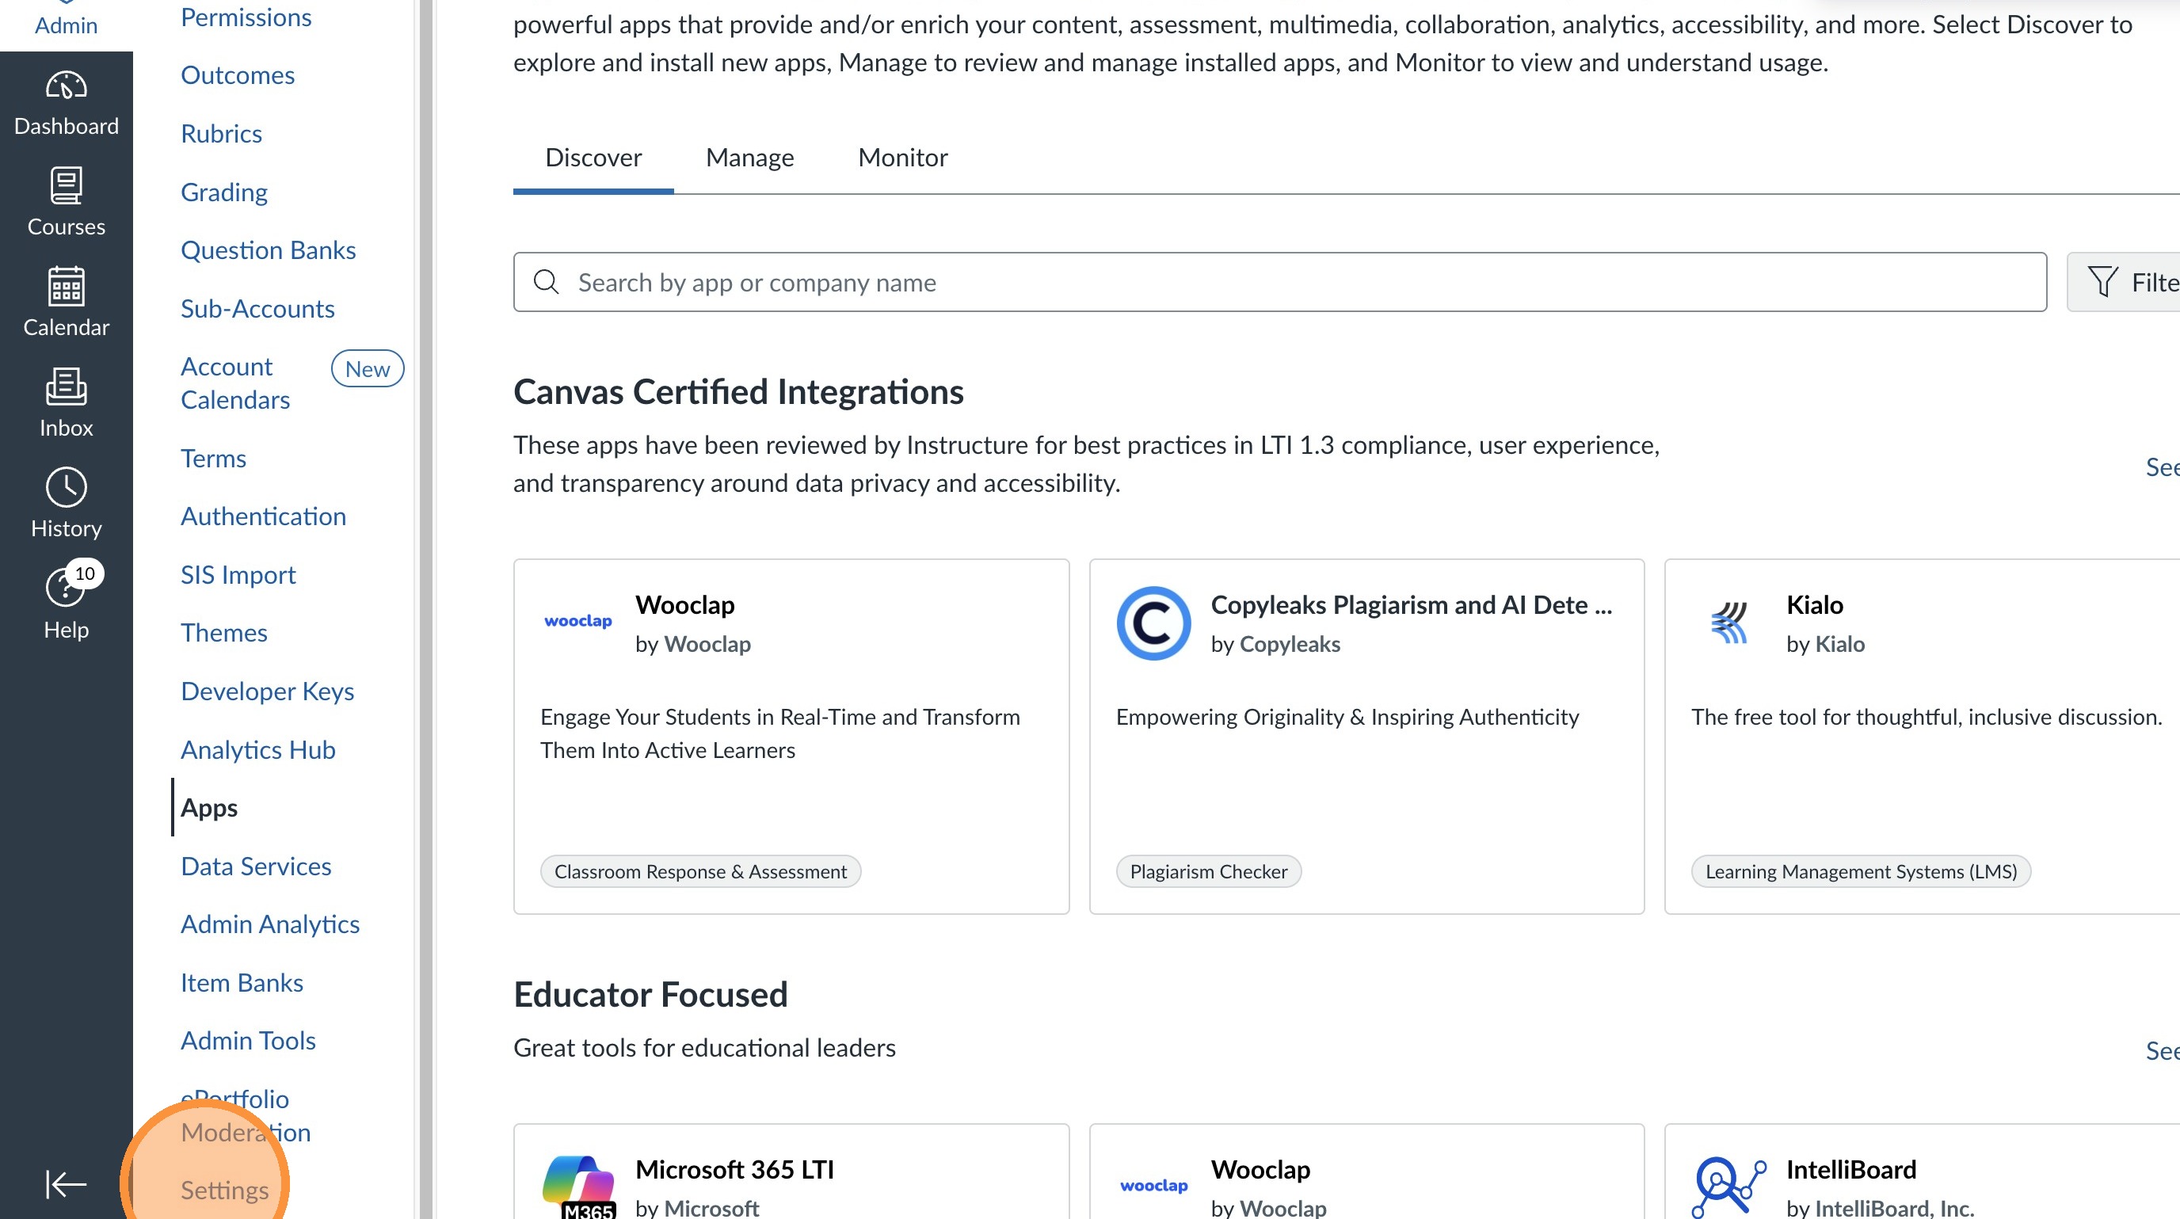The image size is (2180, 1219).
Task: Click the Wooclap logo in Certified Integrations
Action: [578, 622]
